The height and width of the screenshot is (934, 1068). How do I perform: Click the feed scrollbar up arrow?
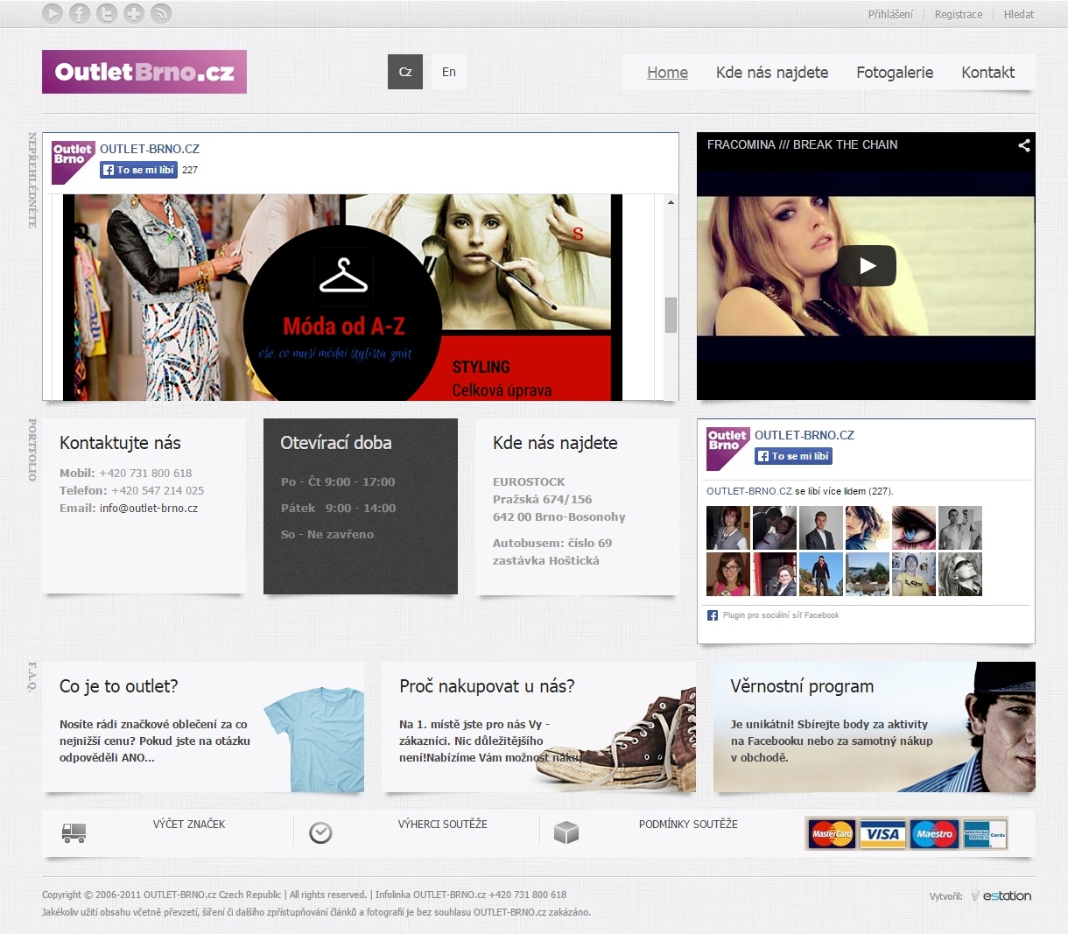(671, 202)
